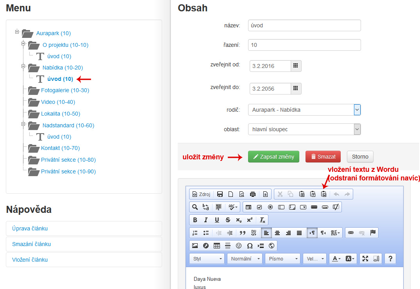420x289 pixels.
Task: Toggle maximize editor size
Action: pyautogui.click(x=365, y=259)
